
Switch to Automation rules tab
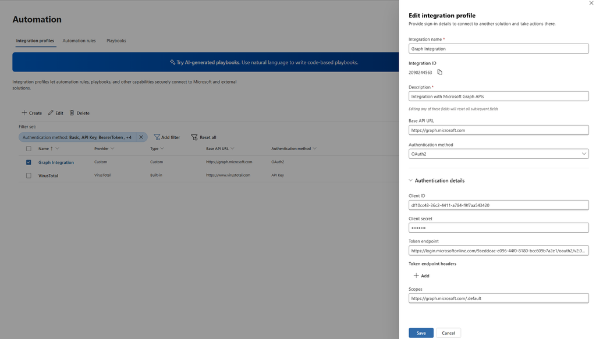click(79, 41)
